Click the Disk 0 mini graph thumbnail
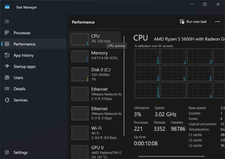The height and width of the screenshot is (159, 225). coord(80,74)
